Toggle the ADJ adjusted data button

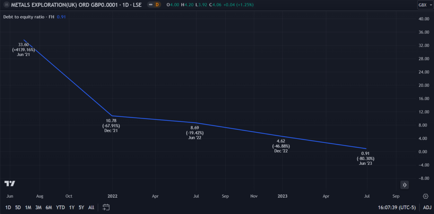pos(427,207)
